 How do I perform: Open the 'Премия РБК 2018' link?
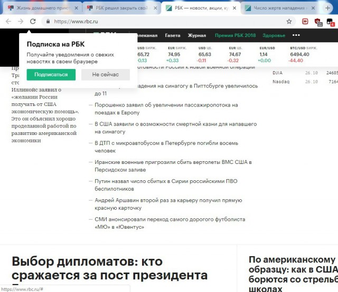click(x=235, y=35)
